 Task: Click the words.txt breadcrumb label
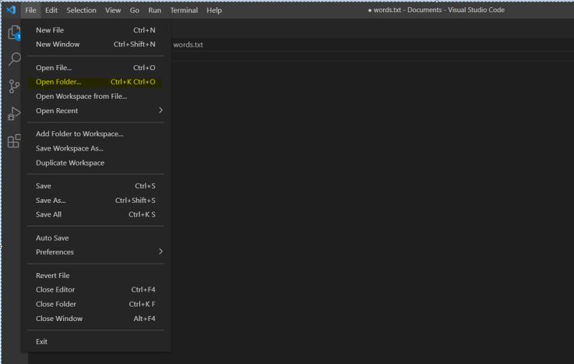188,44
